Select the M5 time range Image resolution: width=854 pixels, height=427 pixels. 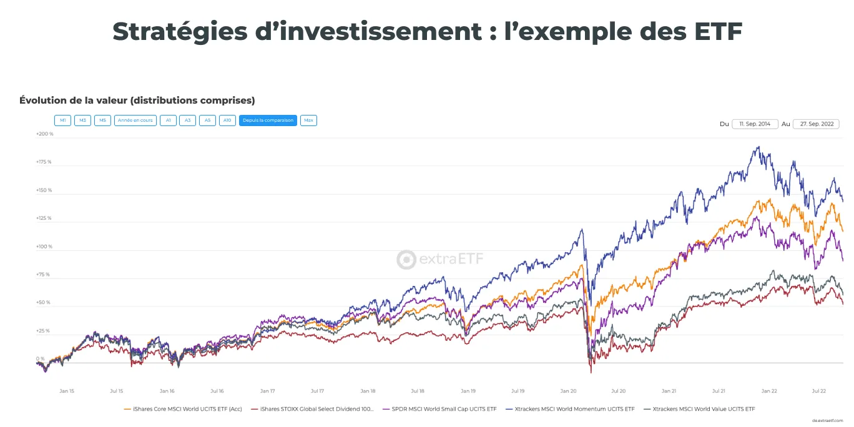[x=102, y=120]
